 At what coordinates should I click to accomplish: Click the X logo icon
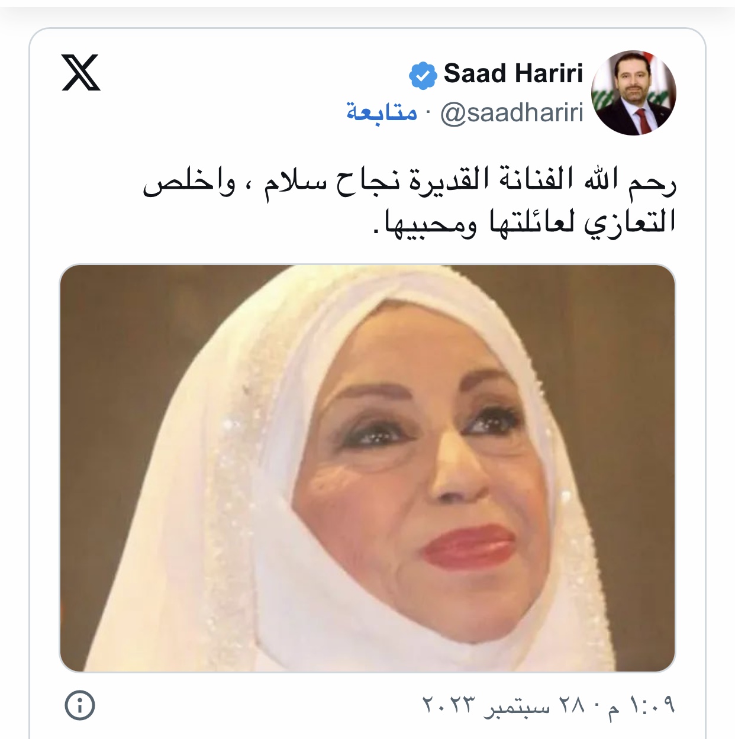[81, 72]
